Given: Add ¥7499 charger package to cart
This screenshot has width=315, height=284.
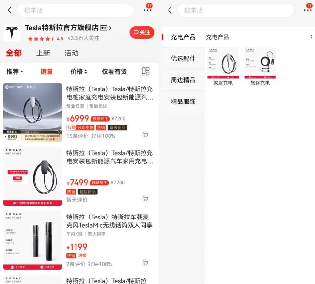Looking at the screenshot, I should (146, 199).
